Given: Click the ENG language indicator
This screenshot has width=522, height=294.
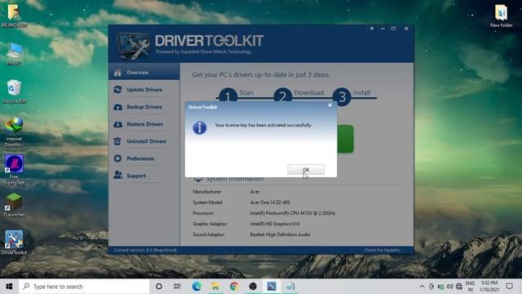Looking at the screenshot, I should tap(470, 287).
